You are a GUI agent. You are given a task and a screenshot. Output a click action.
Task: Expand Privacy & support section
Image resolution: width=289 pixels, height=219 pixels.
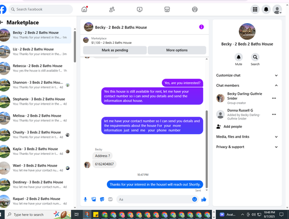(x=247, y=147)
